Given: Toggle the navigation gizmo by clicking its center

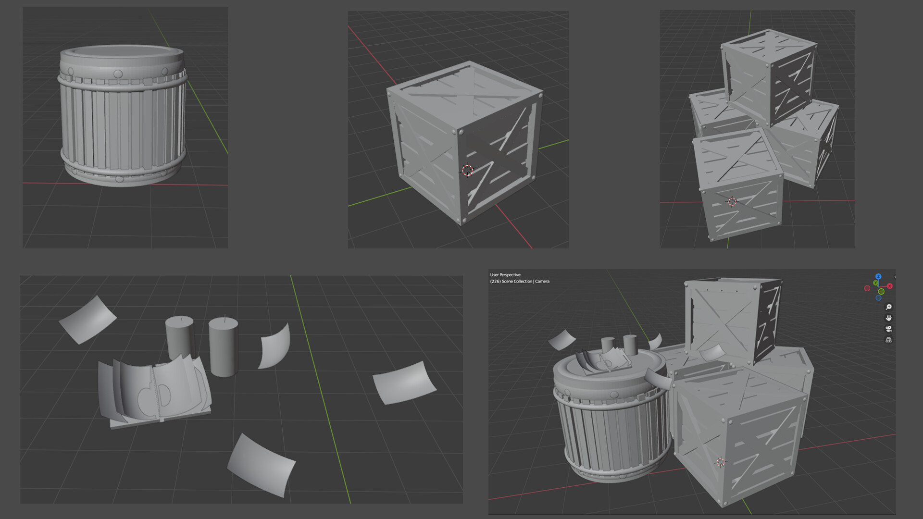Looking at the screenshot, I should coord(879,287).
